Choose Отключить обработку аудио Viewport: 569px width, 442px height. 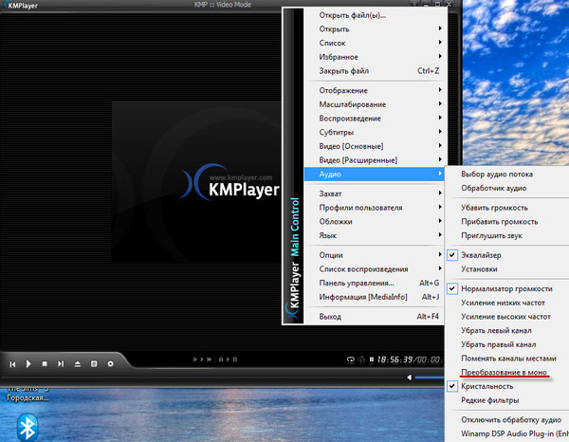click(x=507, y=420)
